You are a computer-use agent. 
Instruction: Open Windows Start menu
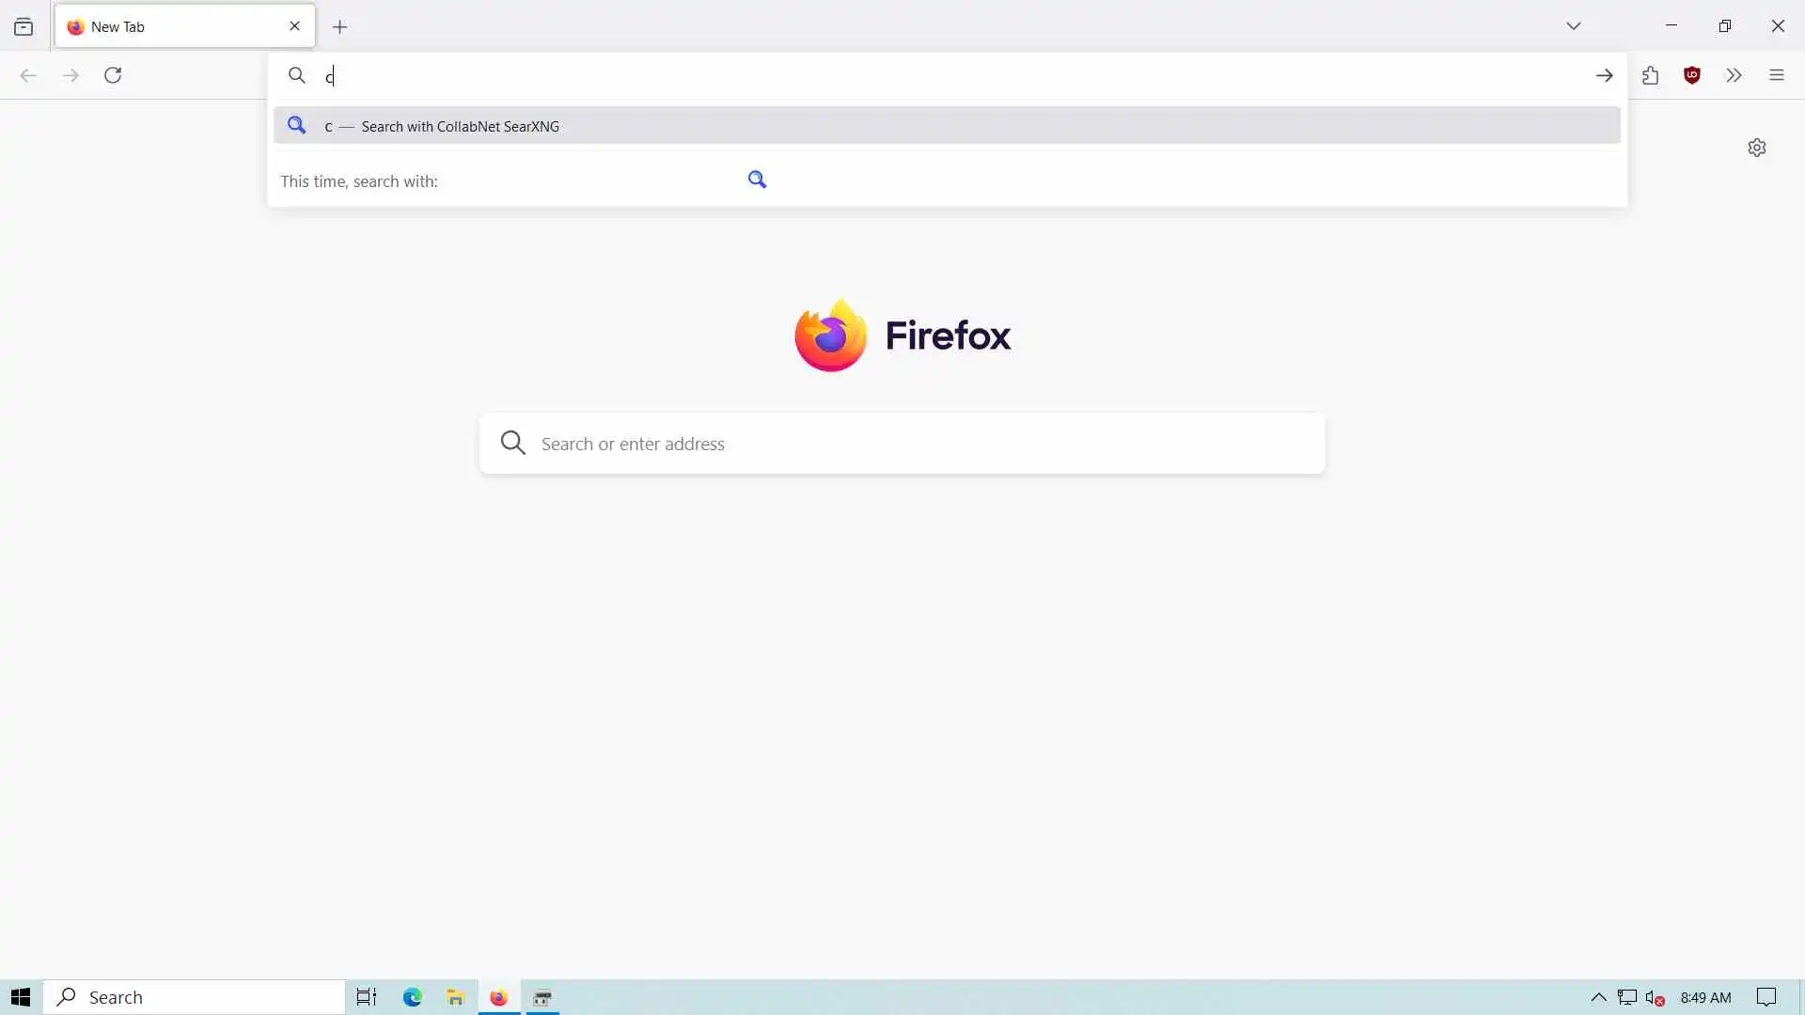pos(21,997)
